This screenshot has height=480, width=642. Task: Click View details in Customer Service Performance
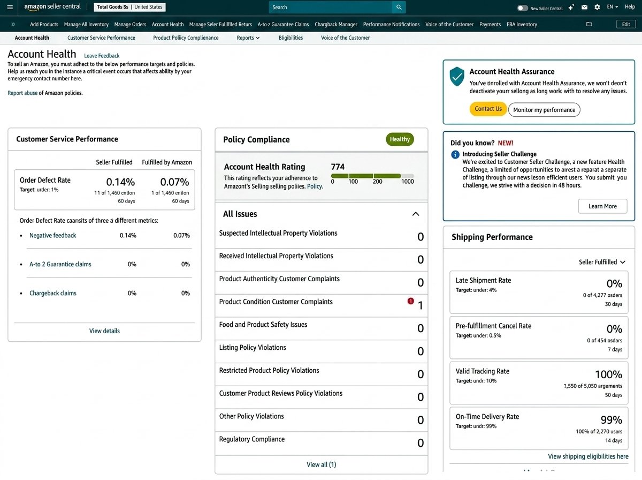pyautogui.click(x=104, y=331)
